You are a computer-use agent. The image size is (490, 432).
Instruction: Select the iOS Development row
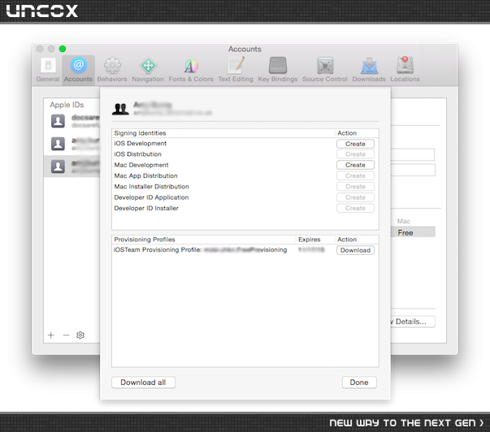[x=245, y=144]
